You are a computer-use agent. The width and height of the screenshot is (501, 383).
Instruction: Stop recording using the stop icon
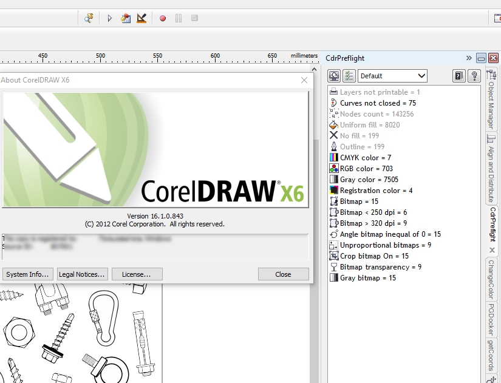tap(194, 18)
